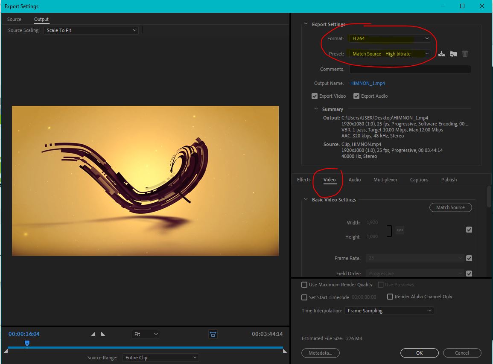Uncheck the Export Video checkbox
Image resolution: width=493 pixels, height=364 pixels.
(315, 96)
